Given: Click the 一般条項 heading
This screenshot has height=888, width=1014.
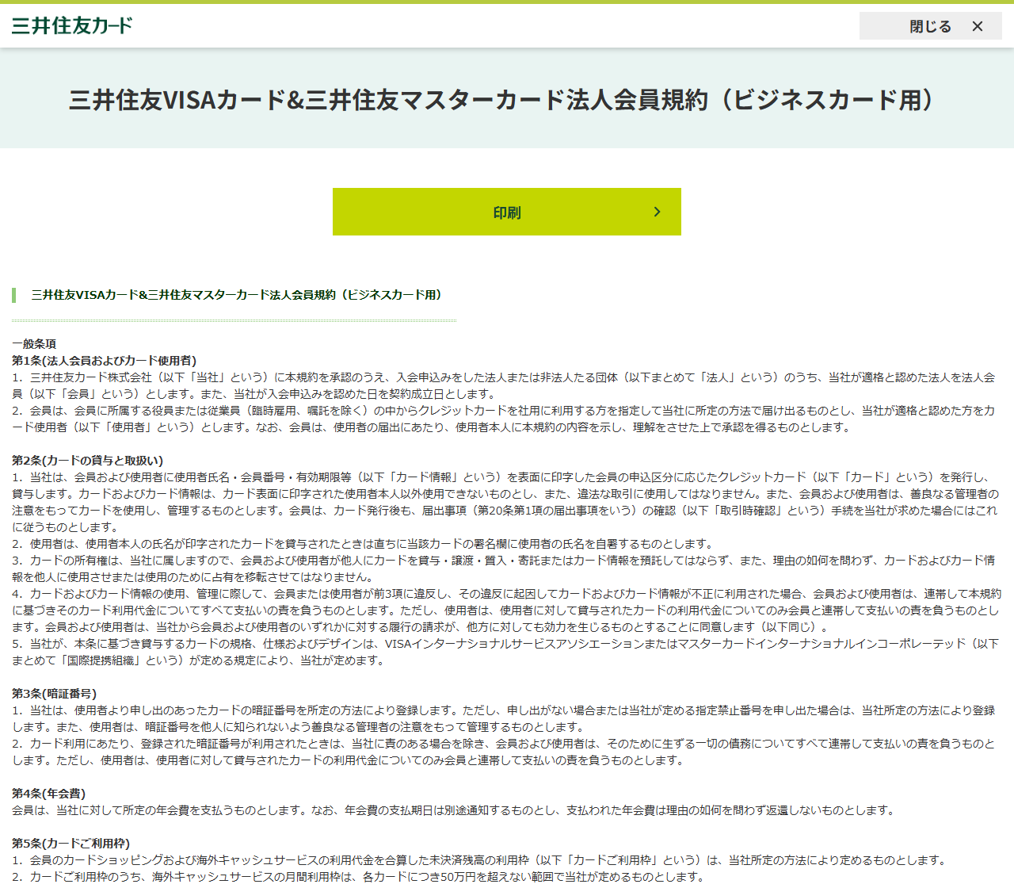Looking at the screenshot, I should pos(34,344).
